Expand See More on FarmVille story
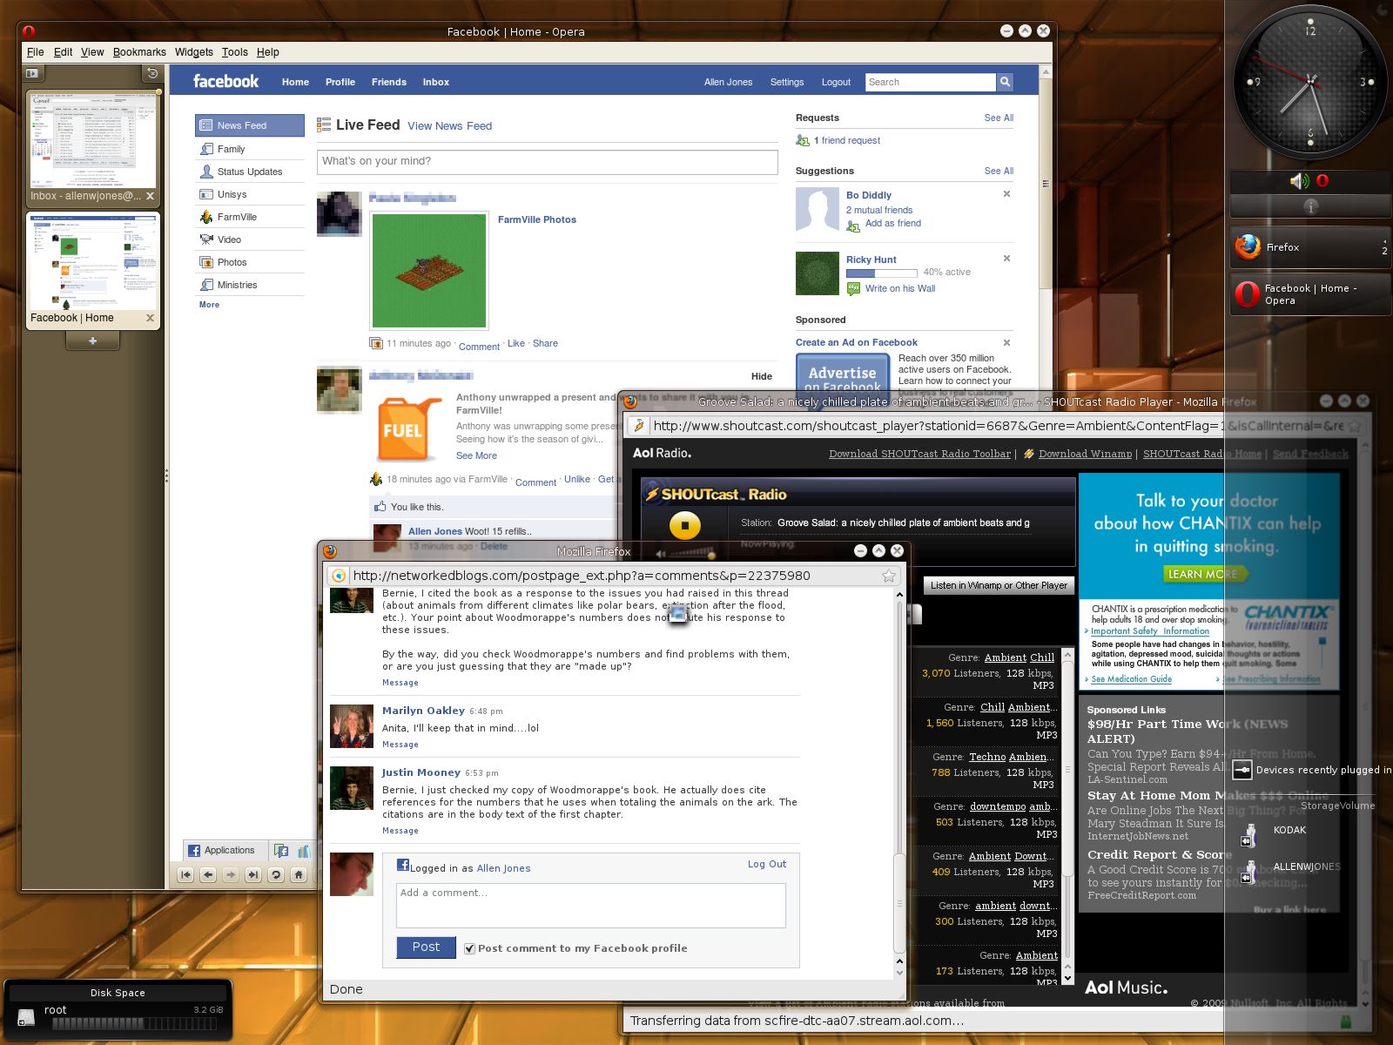Screen dimensions: 1393x1045 (476, 455)
